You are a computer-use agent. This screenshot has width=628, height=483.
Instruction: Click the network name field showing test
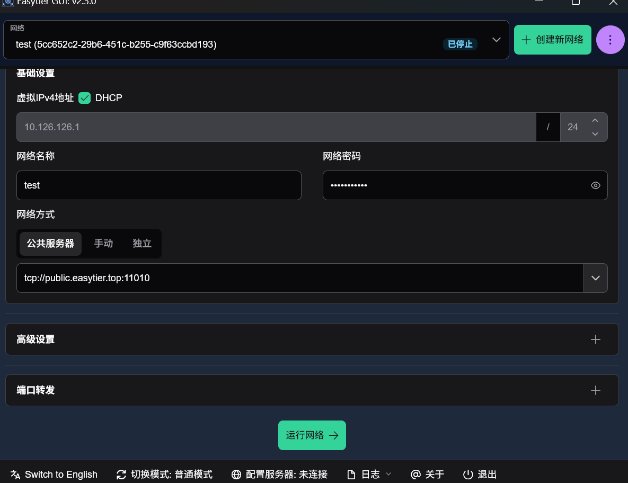[159, 185]
